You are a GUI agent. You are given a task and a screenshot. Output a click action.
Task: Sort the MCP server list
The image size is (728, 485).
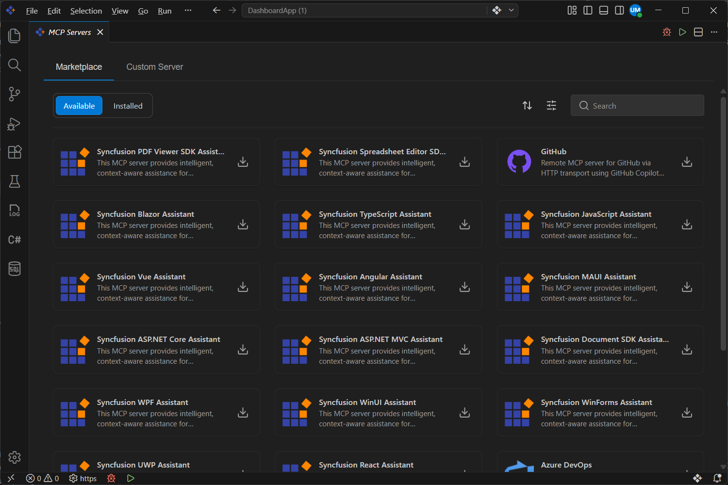pyautogui.click(x=527, y=106)
